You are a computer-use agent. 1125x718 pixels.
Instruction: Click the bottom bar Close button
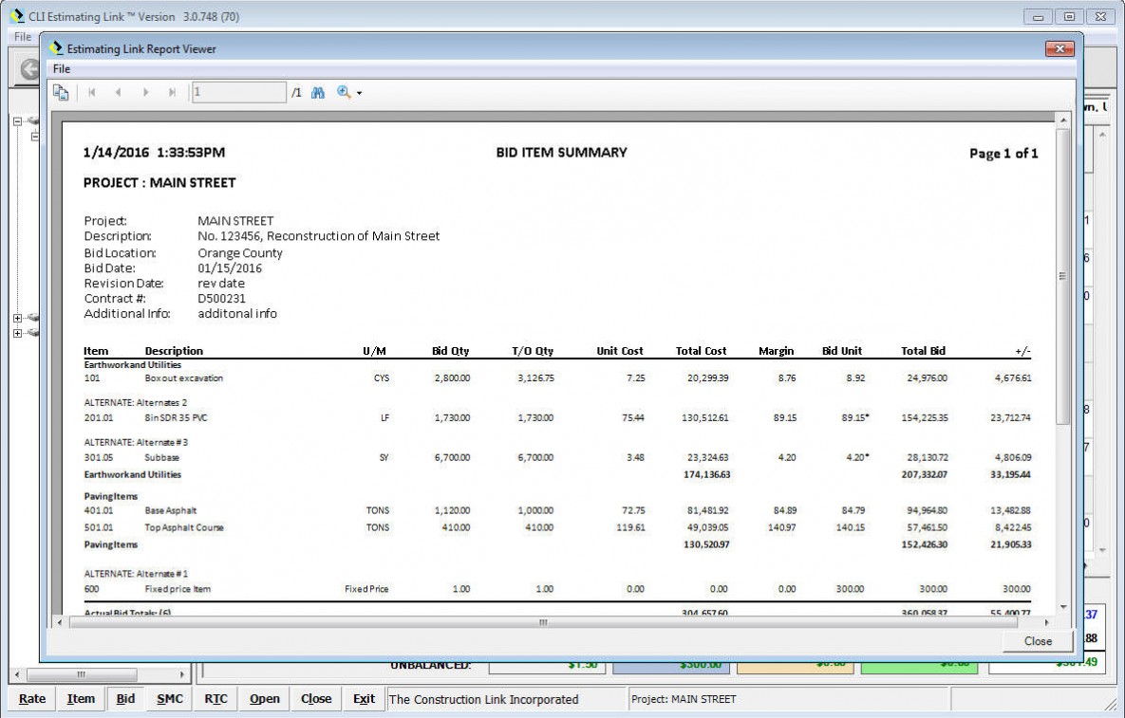click(316, 699)
